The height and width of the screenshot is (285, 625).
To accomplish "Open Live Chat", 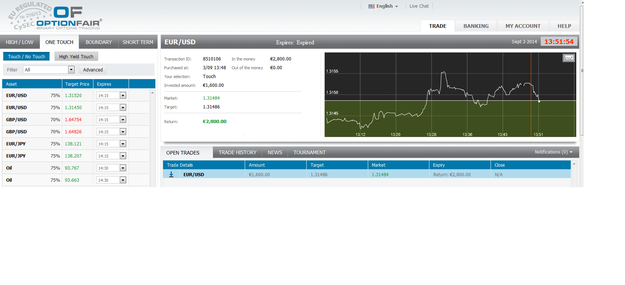I will click(419, 6).
